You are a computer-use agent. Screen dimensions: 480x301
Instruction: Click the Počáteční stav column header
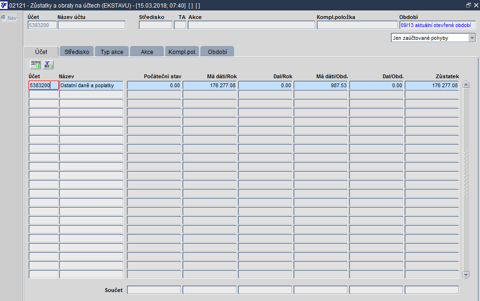pyautogui.click(x=162, y=76)
